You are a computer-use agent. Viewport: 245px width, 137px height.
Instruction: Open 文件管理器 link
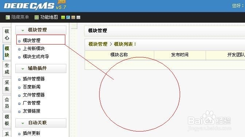point(34,95)
